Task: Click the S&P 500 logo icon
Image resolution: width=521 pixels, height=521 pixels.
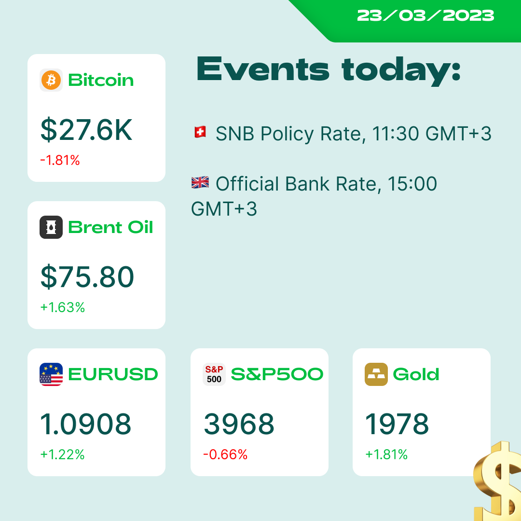Action: coord(214,374)
